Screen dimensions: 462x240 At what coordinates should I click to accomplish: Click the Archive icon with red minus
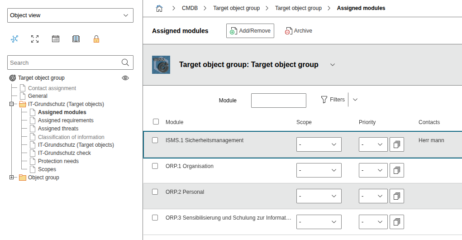point(288,31)
